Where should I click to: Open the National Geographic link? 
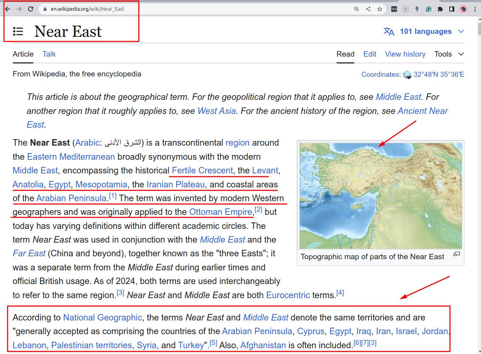(102, 318)
